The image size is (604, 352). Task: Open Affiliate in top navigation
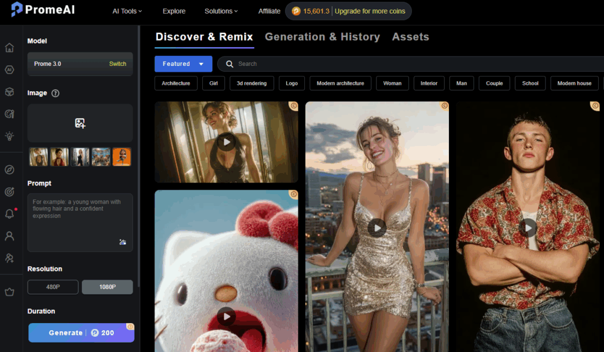pos(269,11)
